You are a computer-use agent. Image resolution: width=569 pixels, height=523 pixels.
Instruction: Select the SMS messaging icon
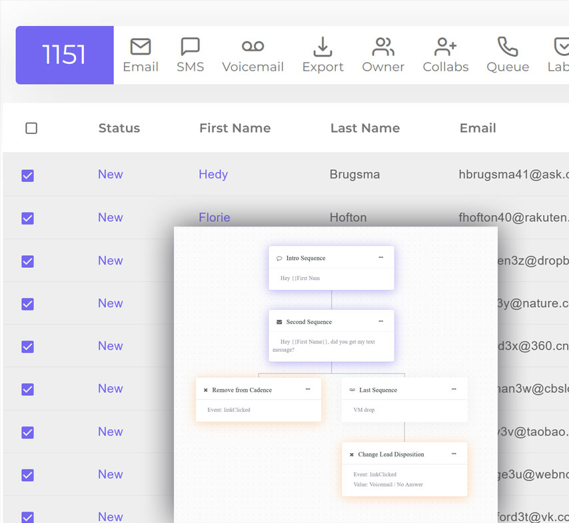pyautogui.click(x=191, y=47)
